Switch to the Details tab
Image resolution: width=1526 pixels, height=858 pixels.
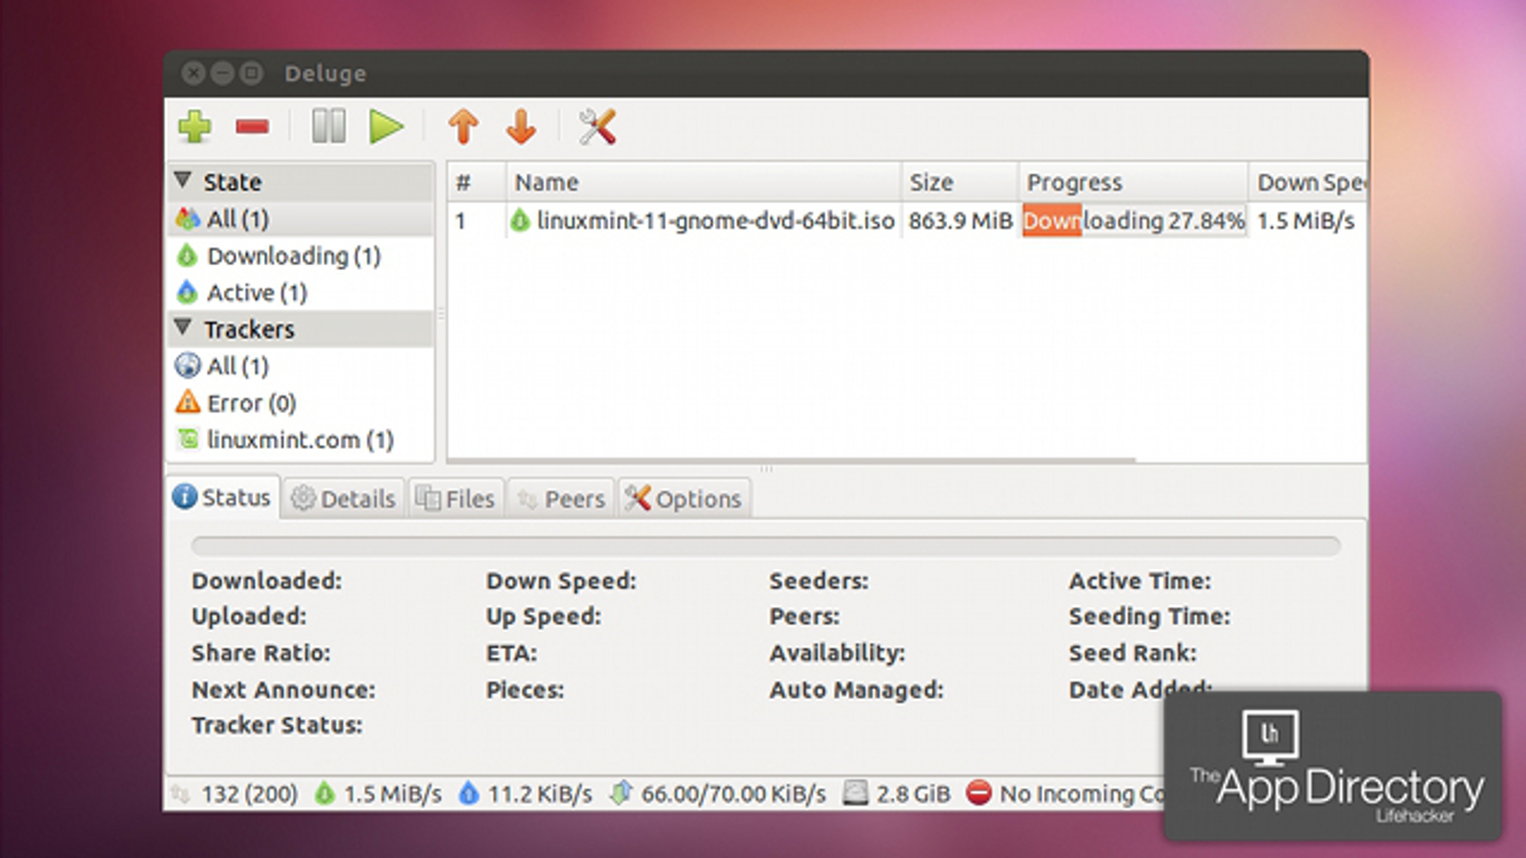[343, 499]
